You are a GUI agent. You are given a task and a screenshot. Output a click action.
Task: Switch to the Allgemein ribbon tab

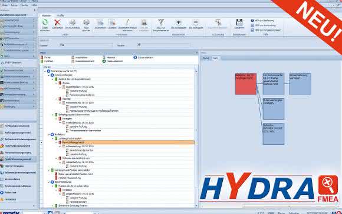click(x=47, y=15)
